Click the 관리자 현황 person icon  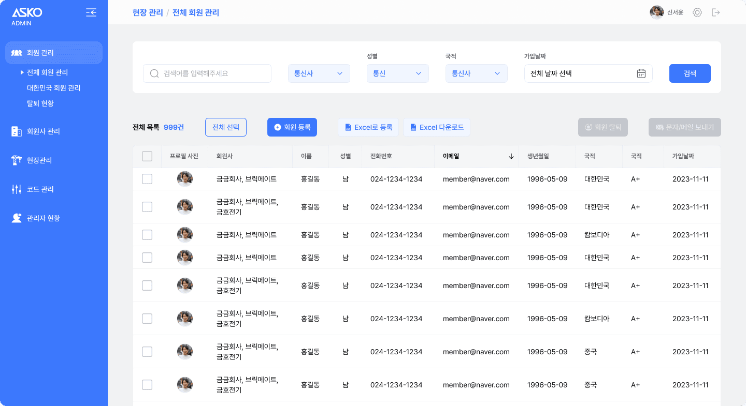17,218
